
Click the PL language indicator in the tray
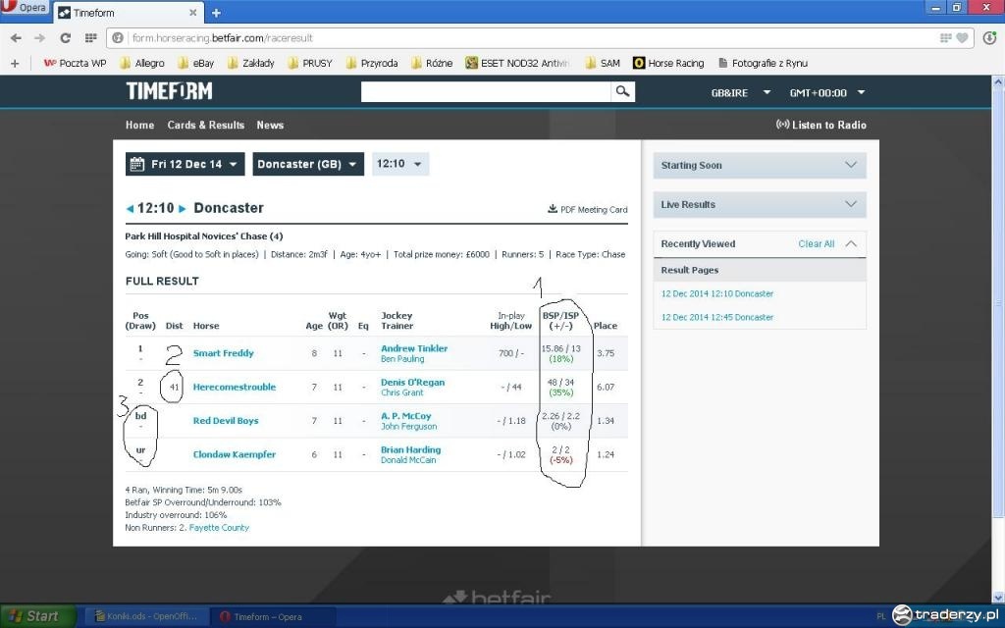[x=880, y=616]
